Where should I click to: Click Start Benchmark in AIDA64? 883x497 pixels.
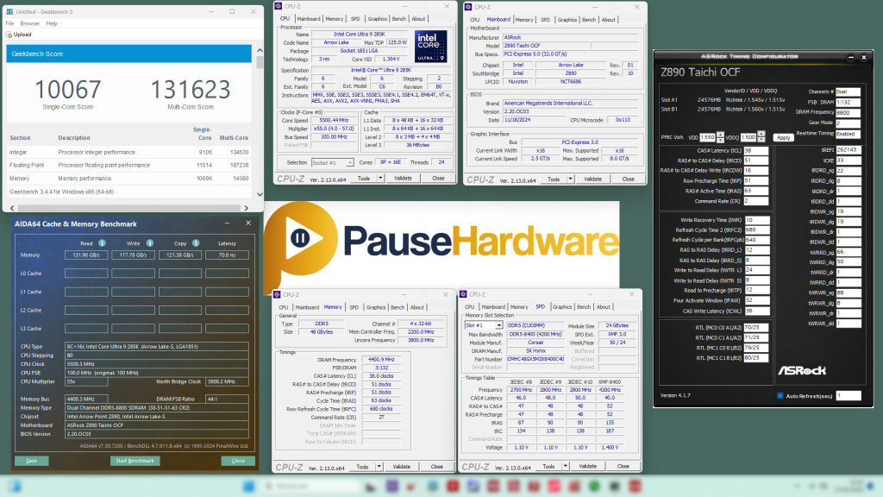[x=135, y=461]
